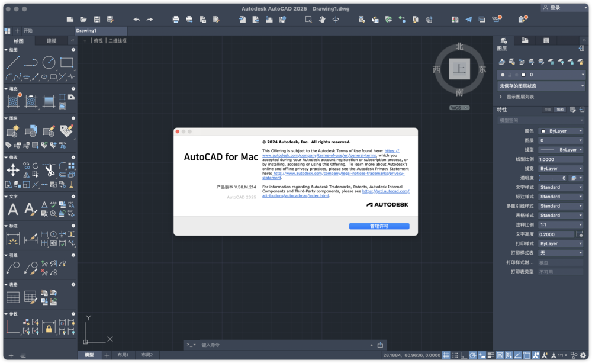The width and height of the screenshot is (592, 363).
Task: Switch properties filter to 全部
Action: pos(548,110)
